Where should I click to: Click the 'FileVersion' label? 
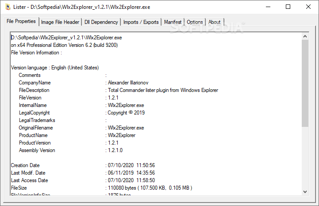pyautogui.click(x=30, y=98)
